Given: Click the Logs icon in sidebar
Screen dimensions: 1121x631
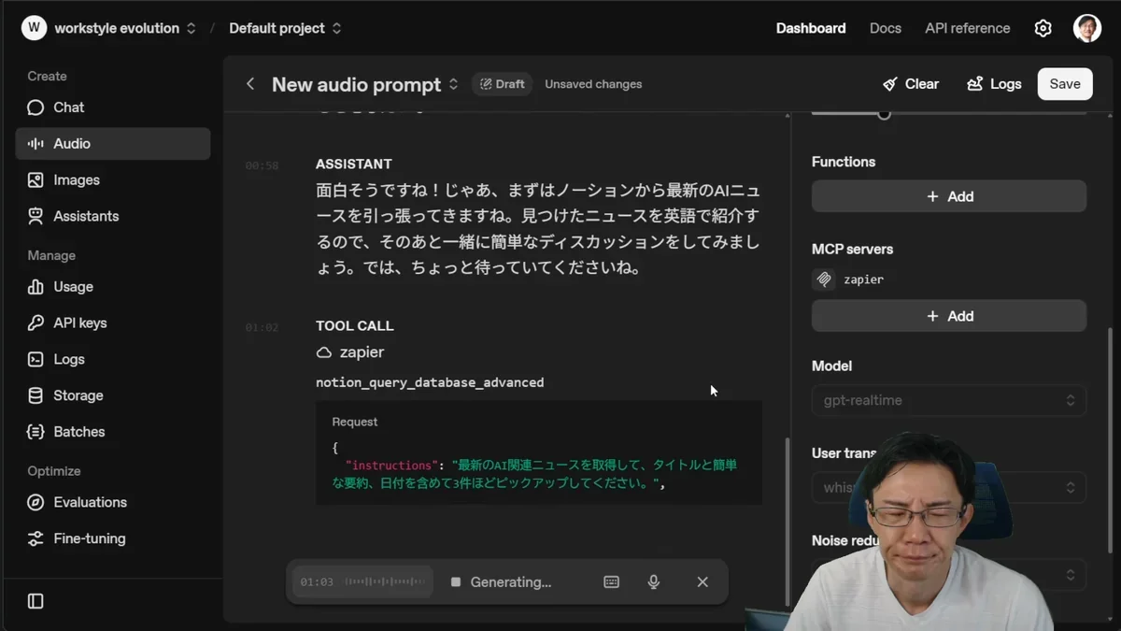Looking at the screenshot, I should (x=35, y=359).
